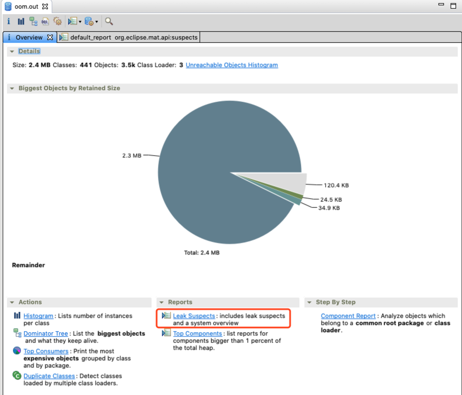Viewport: 462px width, 395px height.
Task: Collapse the Reports section
Action: pyautogui.click(x=162, y=302)
